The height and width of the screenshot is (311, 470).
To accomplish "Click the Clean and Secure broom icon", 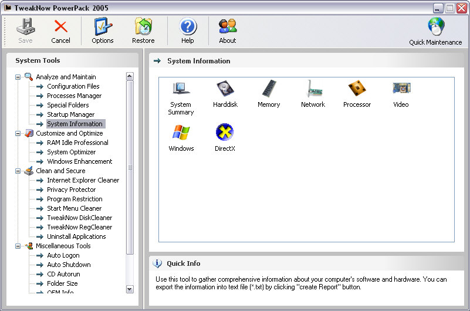I will 29,171.
